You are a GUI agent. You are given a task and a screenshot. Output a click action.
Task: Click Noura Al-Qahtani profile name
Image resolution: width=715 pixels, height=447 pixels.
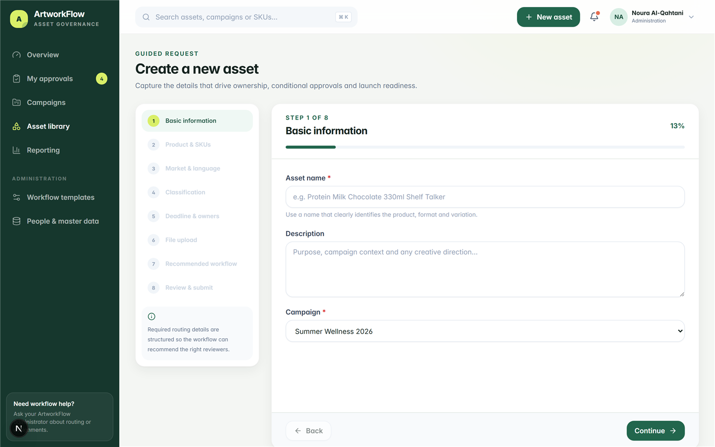click(657, 13)
